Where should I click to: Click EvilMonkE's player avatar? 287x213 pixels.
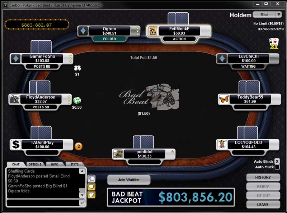(x=153, y=31)
